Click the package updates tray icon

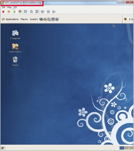pyautogui.click(x=125, y=19)
